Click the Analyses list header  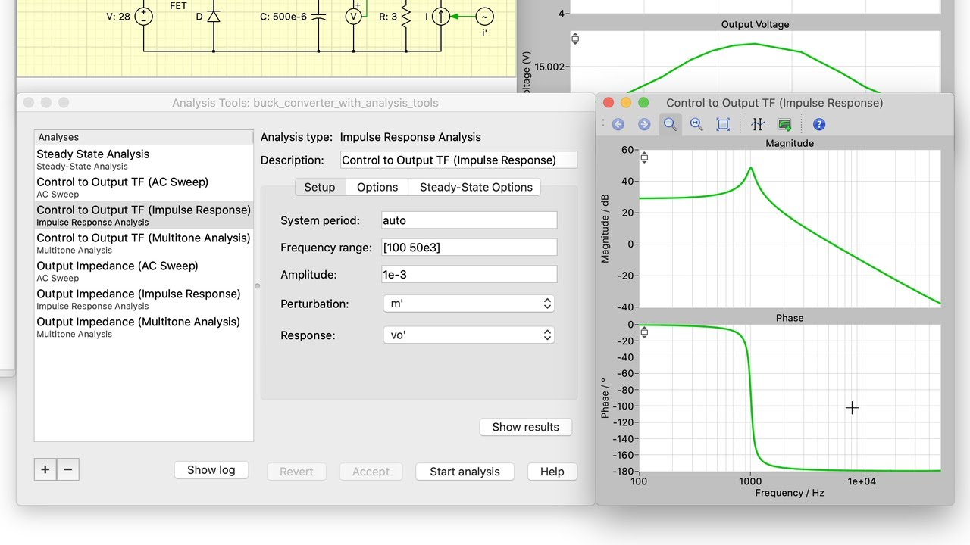pyautogui.click(x=143, y=137)
